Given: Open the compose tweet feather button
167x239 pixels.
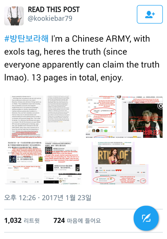Looking at the screenshot, I should [x=146, y=218].
